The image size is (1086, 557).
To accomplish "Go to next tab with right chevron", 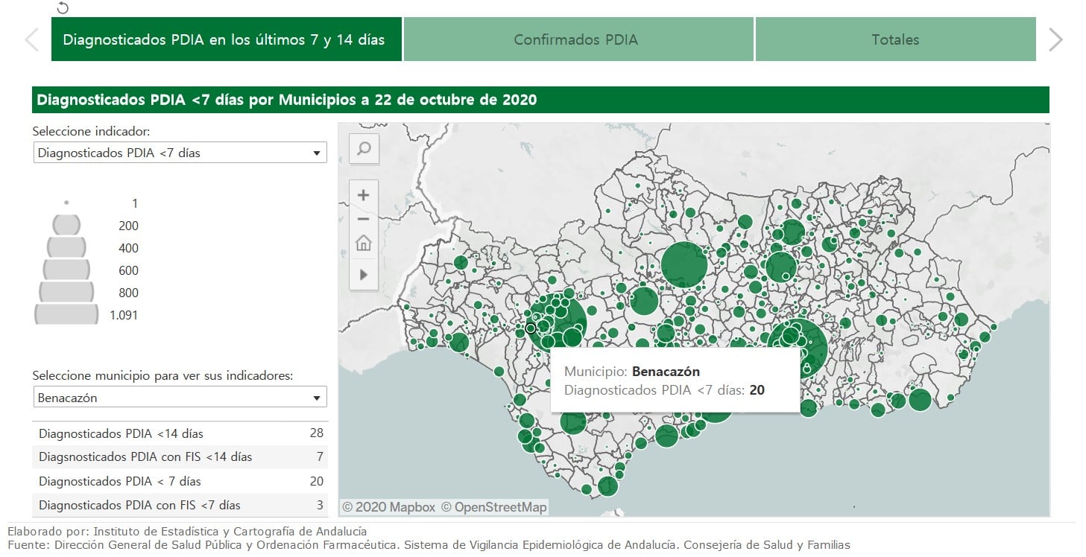I will [1055, 39].
